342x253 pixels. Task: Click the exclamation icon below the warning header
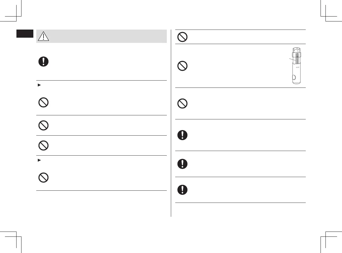coord(43,62)
